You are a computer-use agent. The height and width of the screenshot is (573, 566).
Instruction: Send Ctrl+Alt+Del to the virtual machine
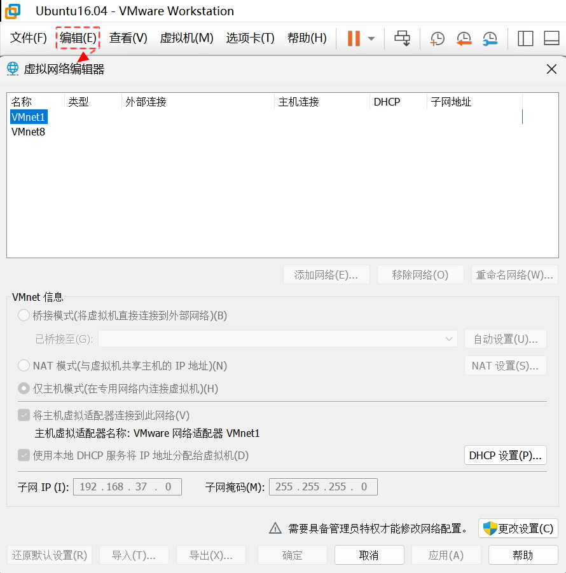coord(403,38)
